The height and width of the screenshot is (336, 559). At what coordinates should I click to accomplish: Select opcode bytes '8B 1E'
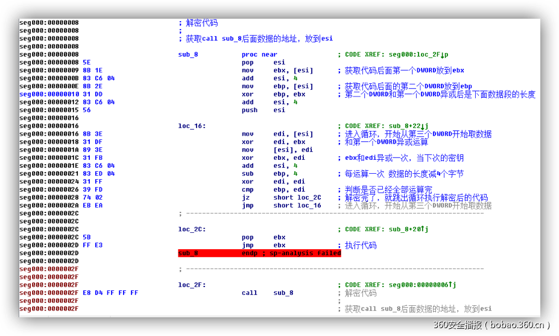click(x=93, y=70)
